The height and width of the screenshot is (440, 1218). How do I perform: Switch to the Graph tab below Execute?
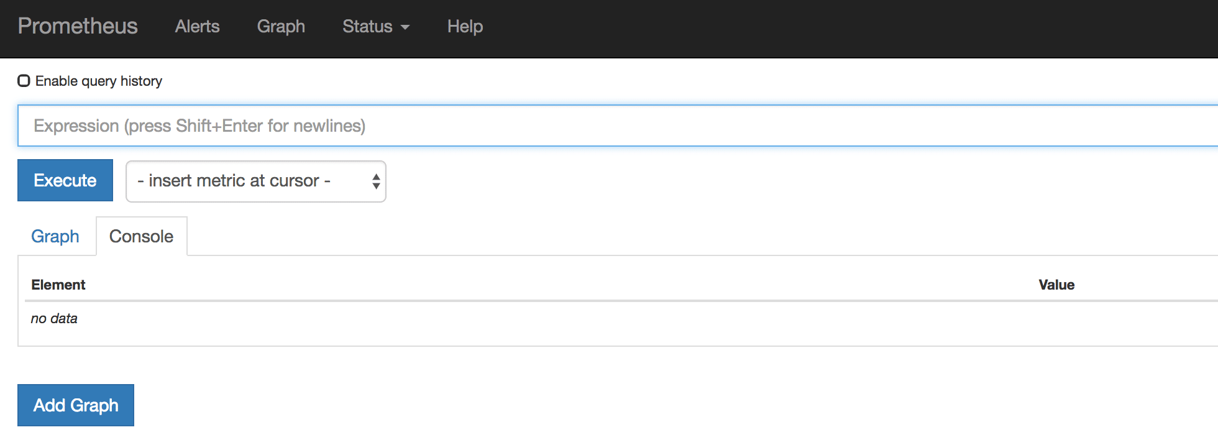55,236
